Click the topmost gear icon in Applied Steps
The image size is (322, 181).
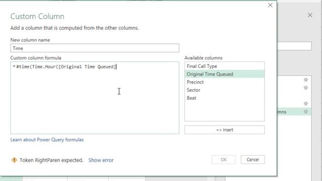point(306,79)
